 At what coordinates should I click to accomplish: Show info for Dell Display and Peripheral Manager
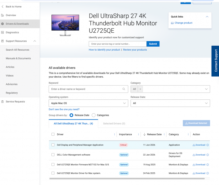[208, 145]
